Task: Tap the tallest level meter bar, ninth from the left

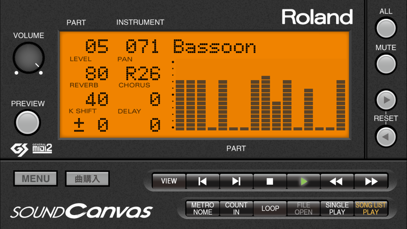Action: [x=266, y=103]
